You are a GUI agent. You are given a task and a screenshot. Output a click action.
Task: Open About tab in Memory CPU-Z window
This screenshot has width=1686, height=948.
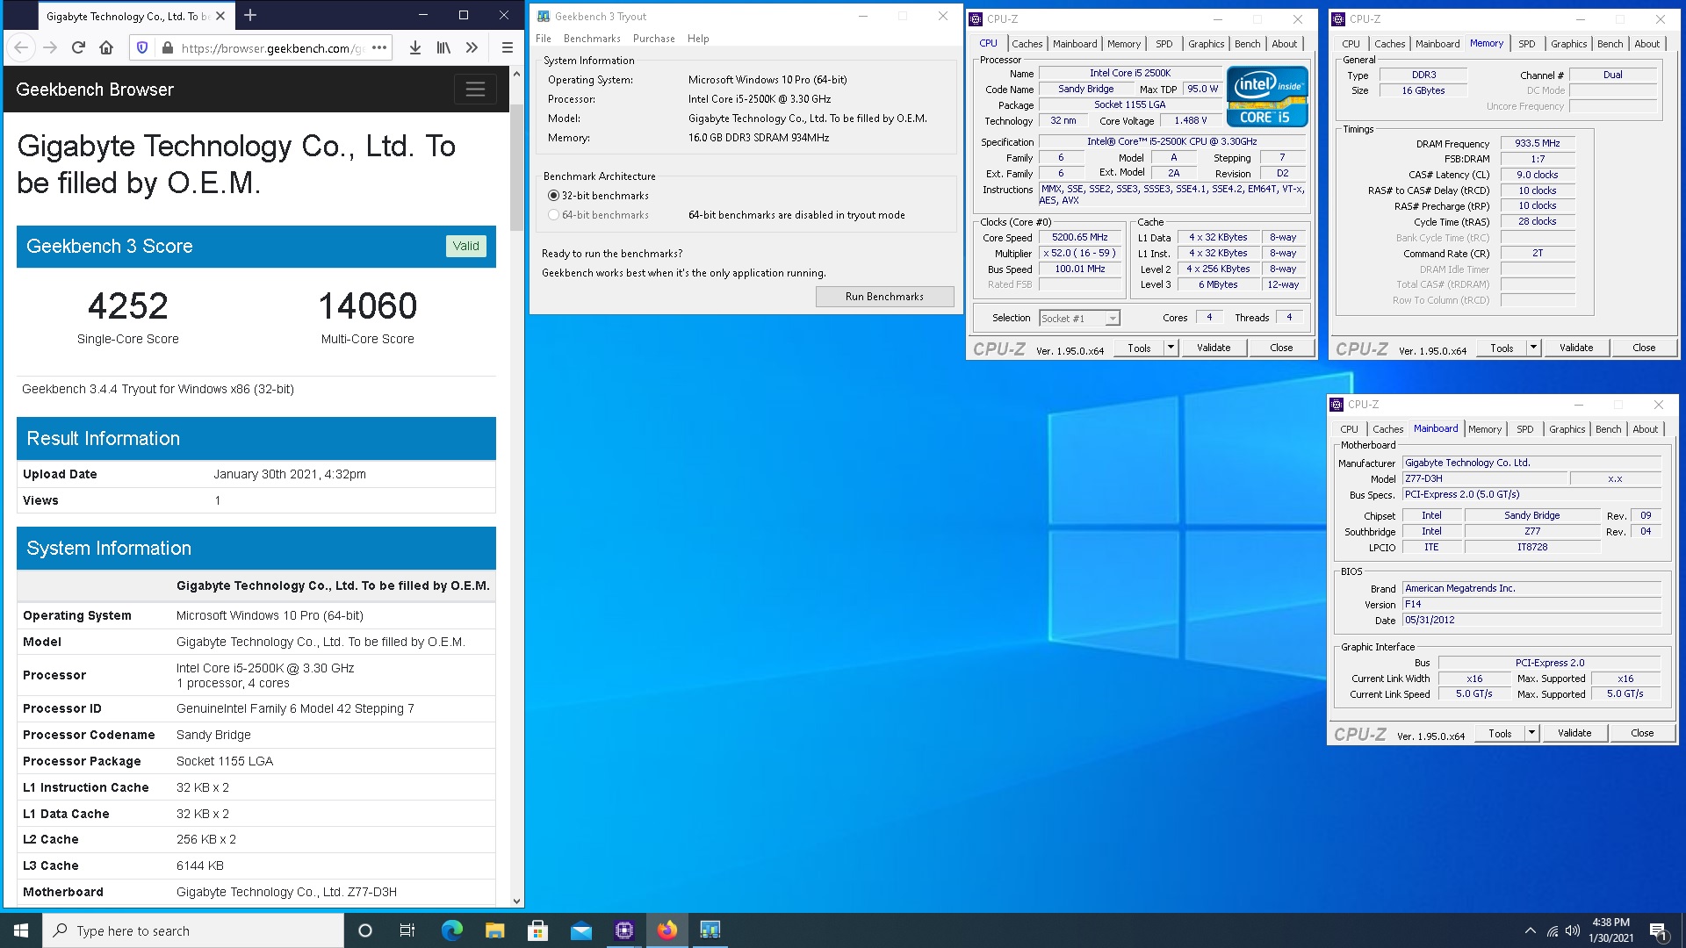(x=1646, y=44)
